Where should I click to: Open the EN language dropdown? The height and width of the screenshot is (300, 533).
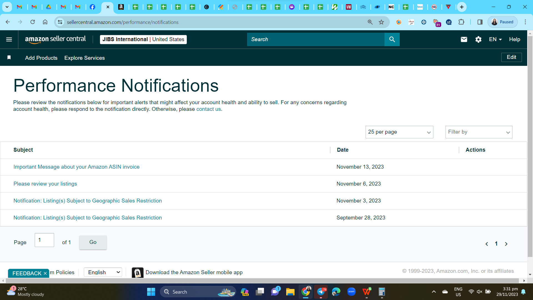pos(495,39)
